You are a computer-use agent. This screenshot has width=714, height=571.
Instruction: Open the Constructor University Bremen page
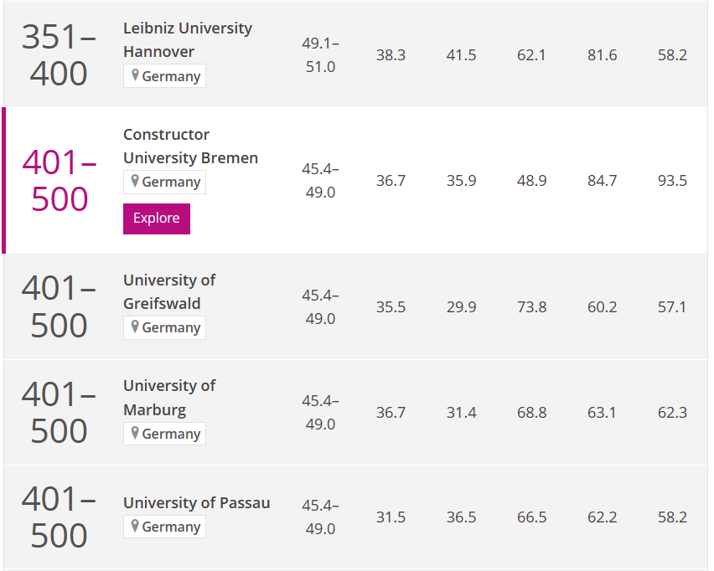coord(190,146)
